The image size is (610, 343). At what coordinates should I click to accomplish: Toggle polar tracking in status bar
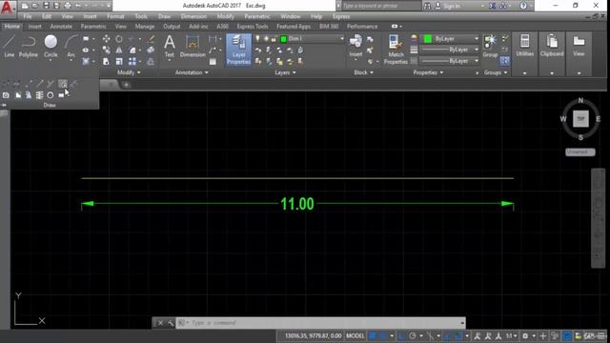coord(413,335)
